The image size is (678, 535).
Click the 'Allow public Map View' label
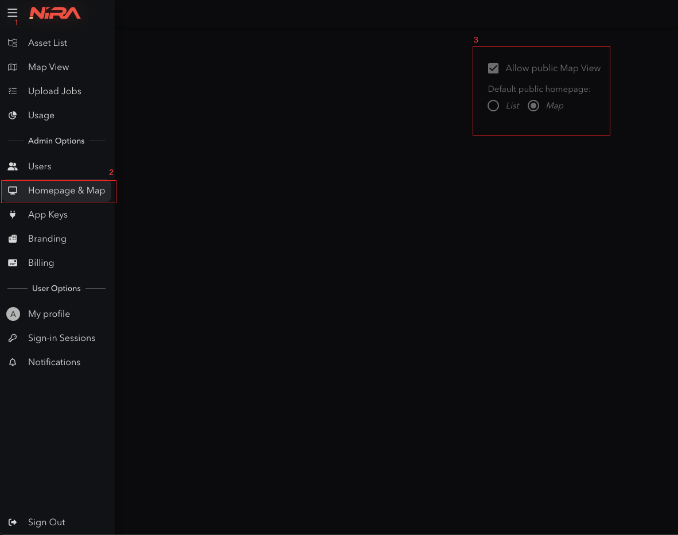pyautogui.click(x=553, y=68)
